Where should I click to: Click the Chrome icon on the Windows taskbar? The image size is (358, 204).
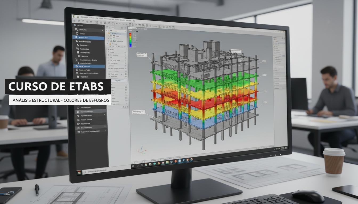159,163
